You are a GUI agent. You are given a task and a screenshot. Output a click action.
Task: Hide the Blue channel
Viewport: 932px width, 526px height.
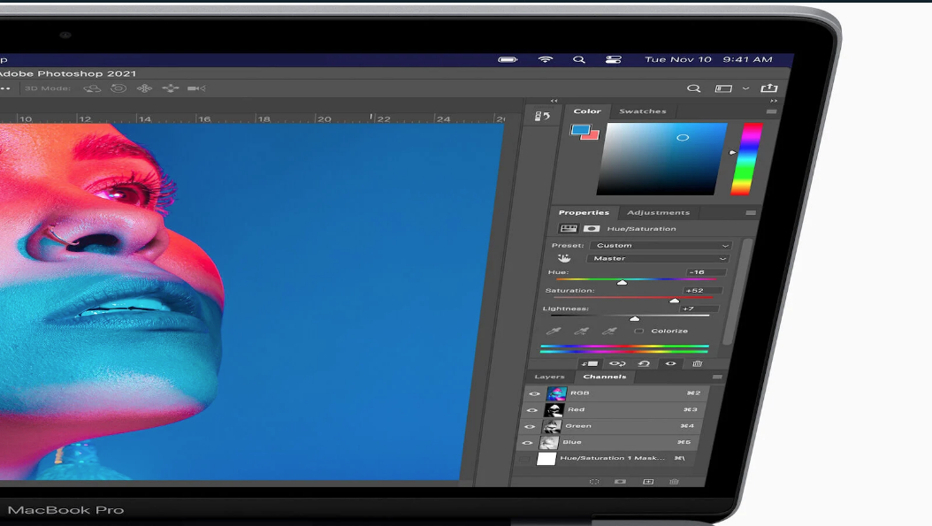pyautogui.click(x=527, y=443)
